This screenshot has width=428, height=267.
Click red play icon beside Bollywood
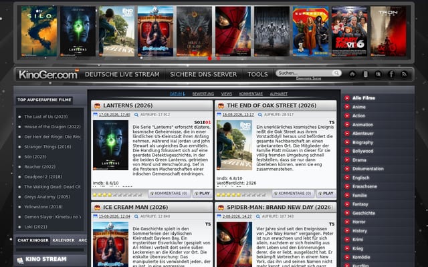pos(347,152)
